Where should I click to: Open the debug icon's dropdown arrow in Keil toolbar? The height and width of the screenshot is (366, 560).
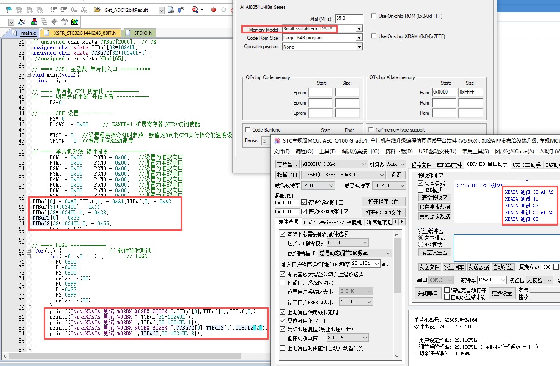point(202,10)
